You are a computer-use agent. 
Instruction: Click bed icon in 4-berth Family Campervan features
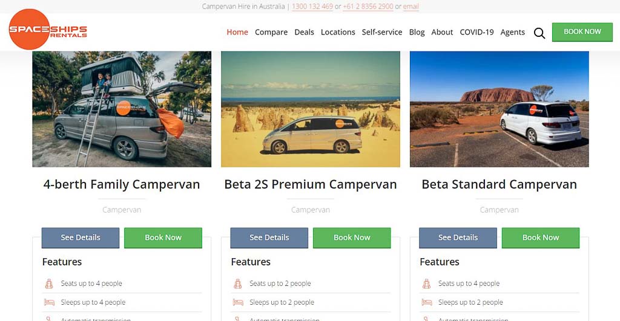point(49,302)
